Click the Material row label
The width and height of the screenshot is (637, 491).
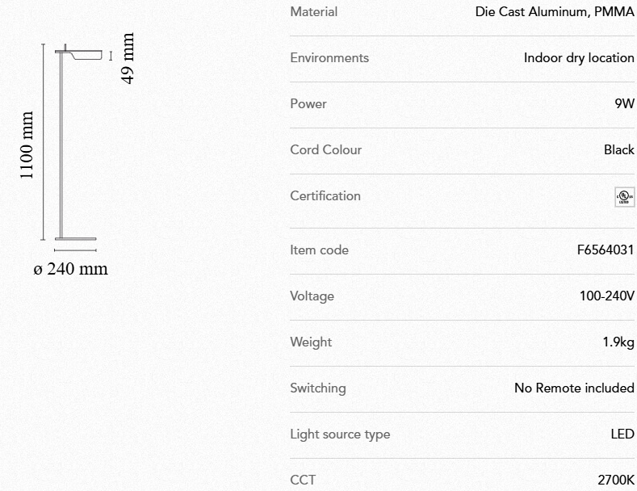pos(314,12)
